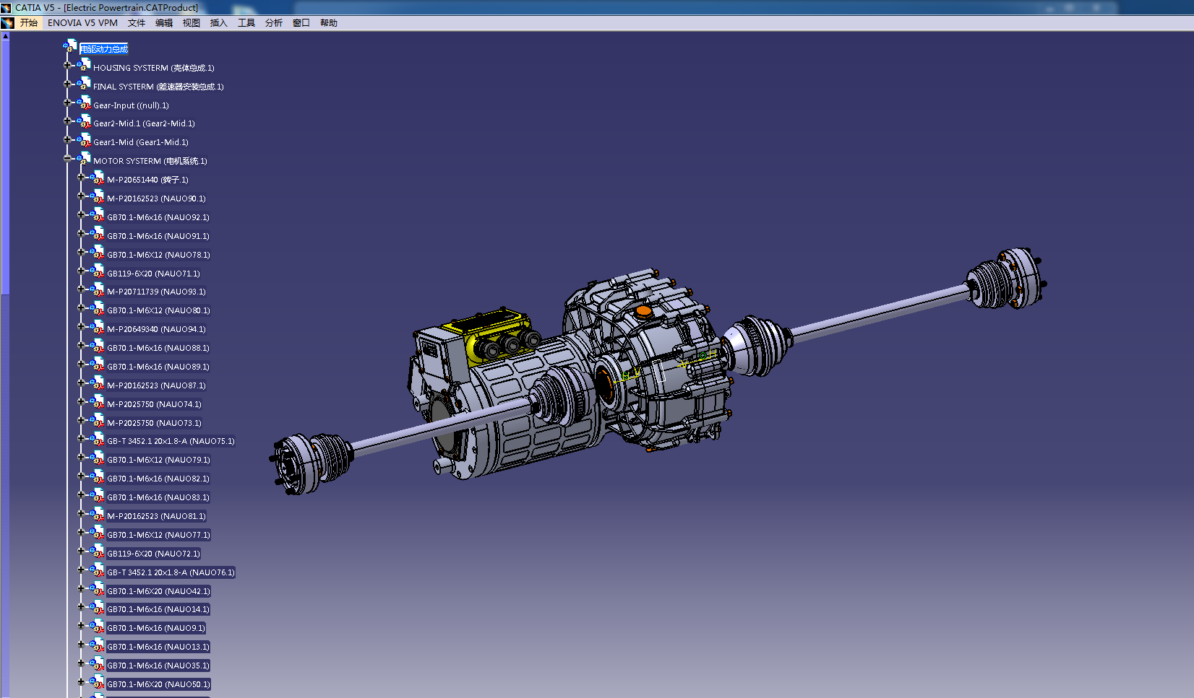
Task: Click the tree scrollbar up arrow
Action: coord(5,35)
